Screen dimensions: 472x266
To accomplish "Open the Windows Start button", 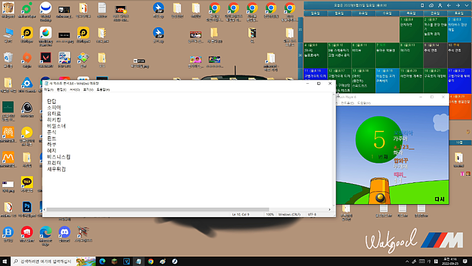I will click(x=5, y=261).
